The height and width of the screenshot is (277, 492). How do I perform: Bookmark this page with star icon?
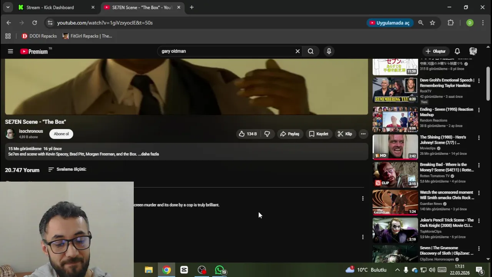[x=432, y=23]
